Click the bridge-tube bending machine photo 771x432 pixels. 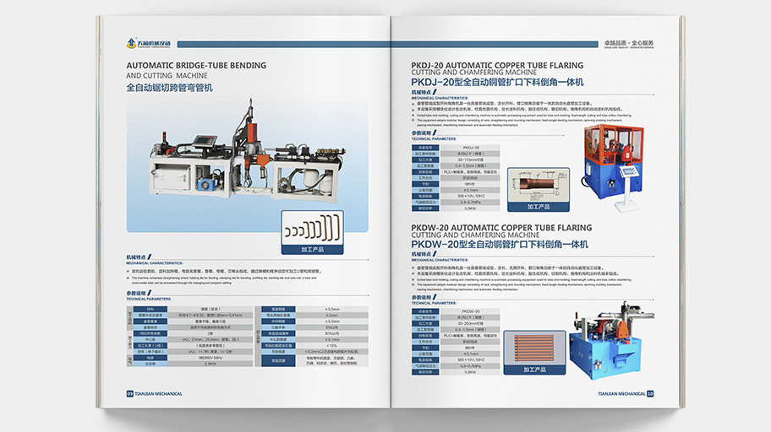click(x=248, y=149)
